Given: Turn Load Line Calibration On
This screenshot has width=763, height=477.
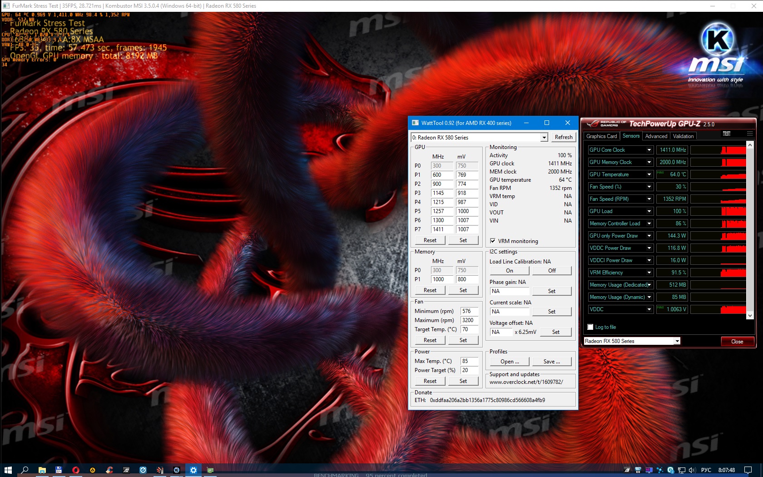Looking at the screenshot, I should [510, 271].
